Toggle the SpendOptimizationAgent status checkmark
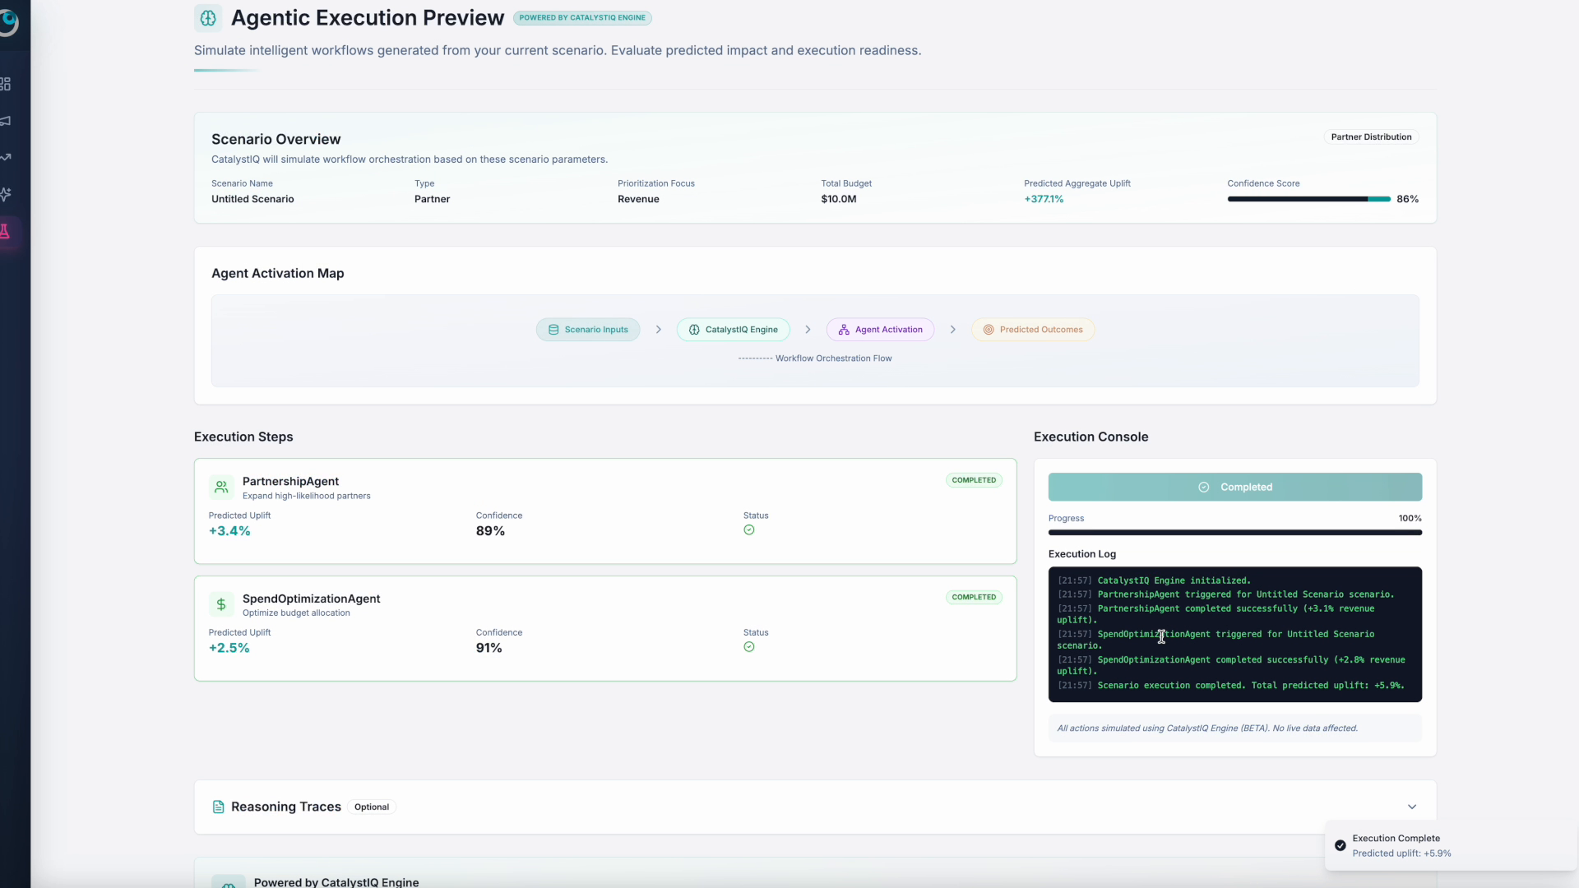Screen dimensions: 1579x888 (x=749, y=647)
